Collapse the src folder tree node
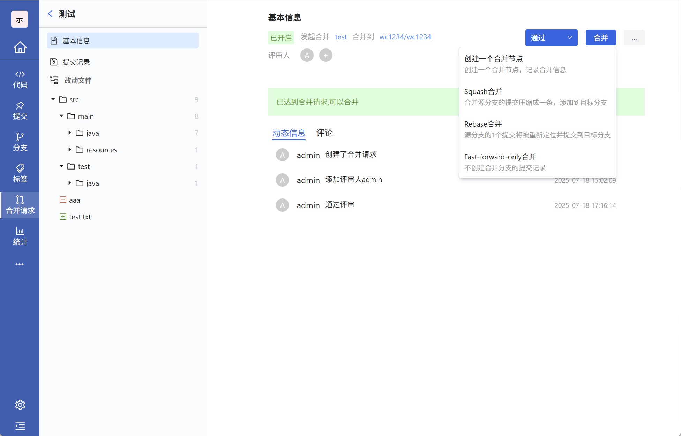 coord(53,99)
